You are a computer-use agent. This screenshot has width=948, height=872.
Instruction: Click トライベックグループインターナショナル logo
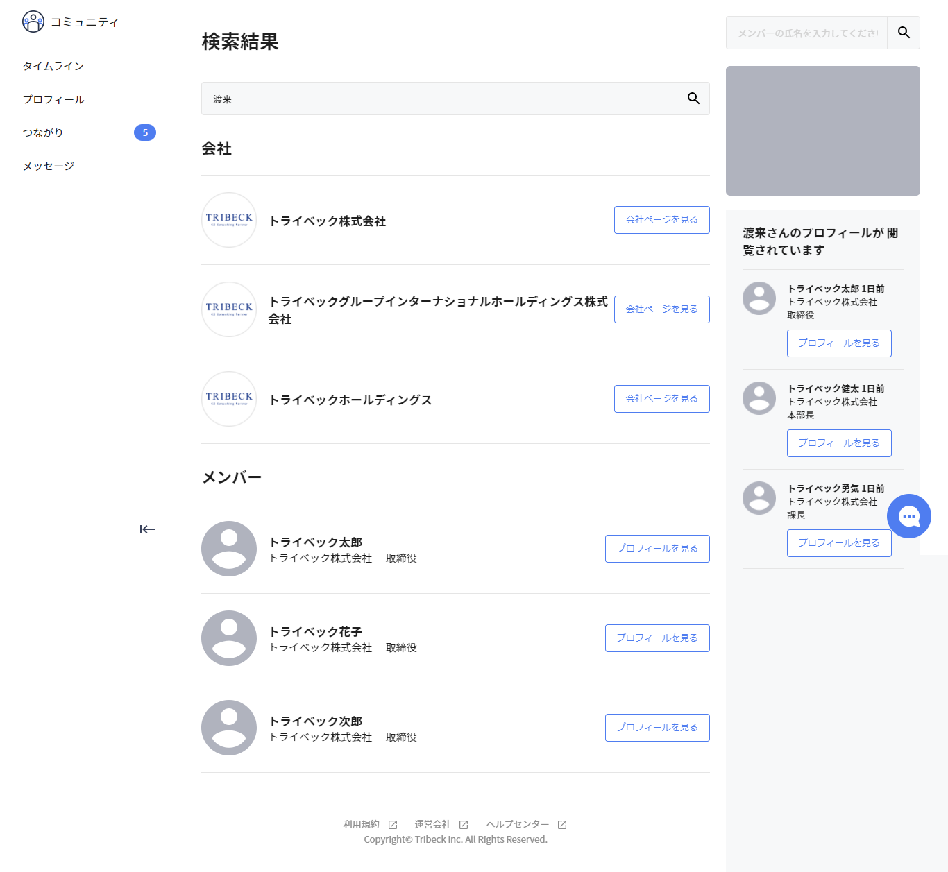tap(229, 309)
